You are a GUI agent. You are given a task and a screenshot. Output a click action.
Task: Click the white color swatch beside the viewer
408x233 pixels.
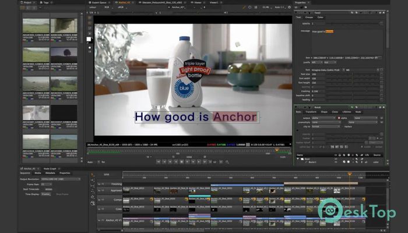point(89,39)
